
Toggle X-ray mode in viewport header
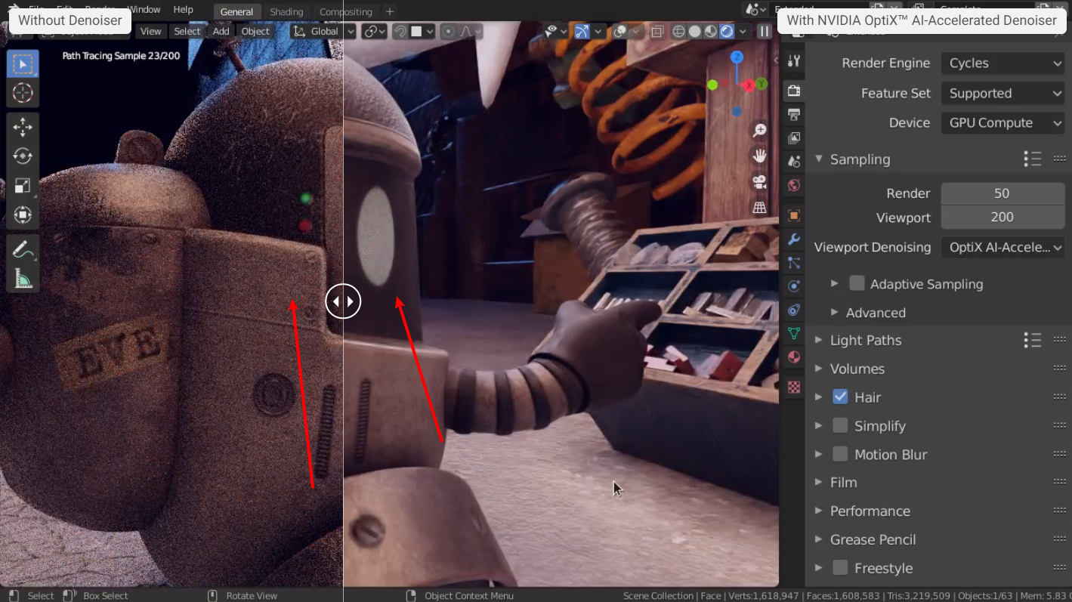coord(657,31)
